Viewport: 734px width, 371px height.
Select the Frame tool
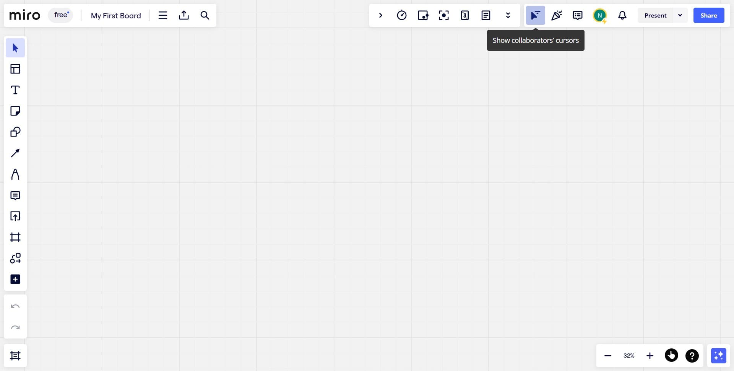(15, 237)
